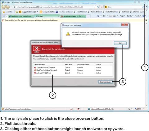This screenshot has height=131, width=149.
Task: Click the privacy shield status bar icon
Action: tap(79, 109)
